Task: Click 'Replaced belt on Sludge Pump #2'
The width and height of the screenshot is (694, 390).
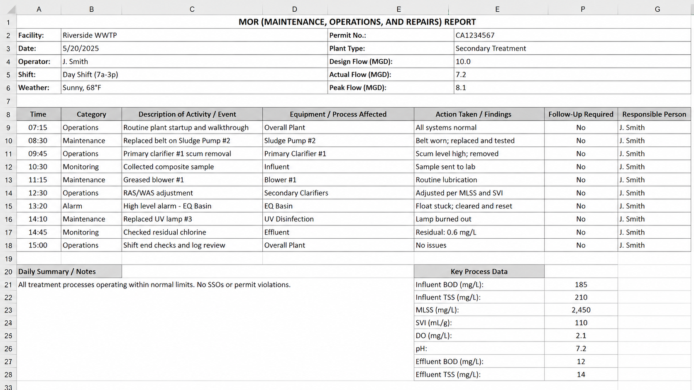Action: tap(192, 140)
